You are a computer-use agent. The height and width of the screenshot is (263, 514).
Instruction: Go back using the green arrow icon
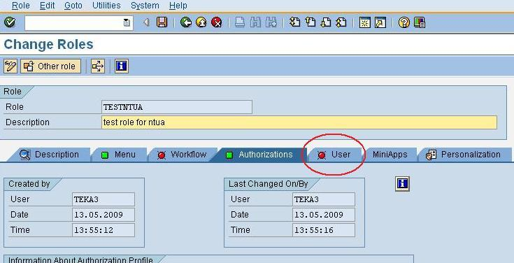tap(186, 22)
